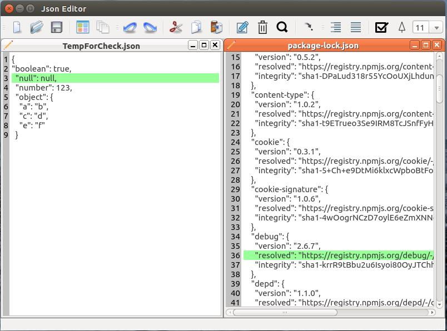
Task: Minimize the TempForCheck.json subwindow
Action: pyautogui.click(x=193, y=46)
